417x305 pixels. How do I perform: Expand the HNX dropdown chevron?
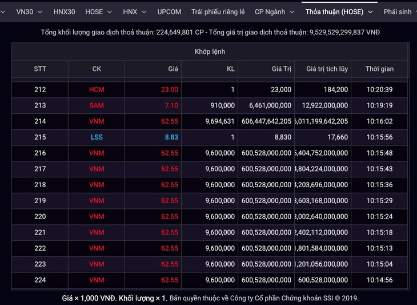tap(144, 11)
